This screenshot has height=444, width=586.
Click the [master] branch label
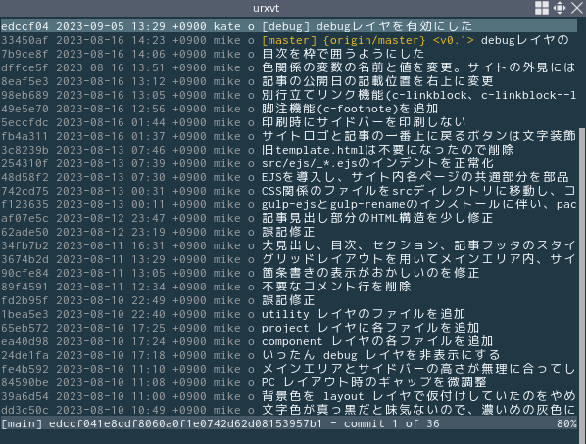pos(289,40)
